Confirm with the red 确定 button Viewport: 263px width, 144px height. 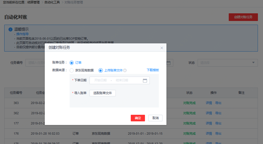tap(138, 118)
